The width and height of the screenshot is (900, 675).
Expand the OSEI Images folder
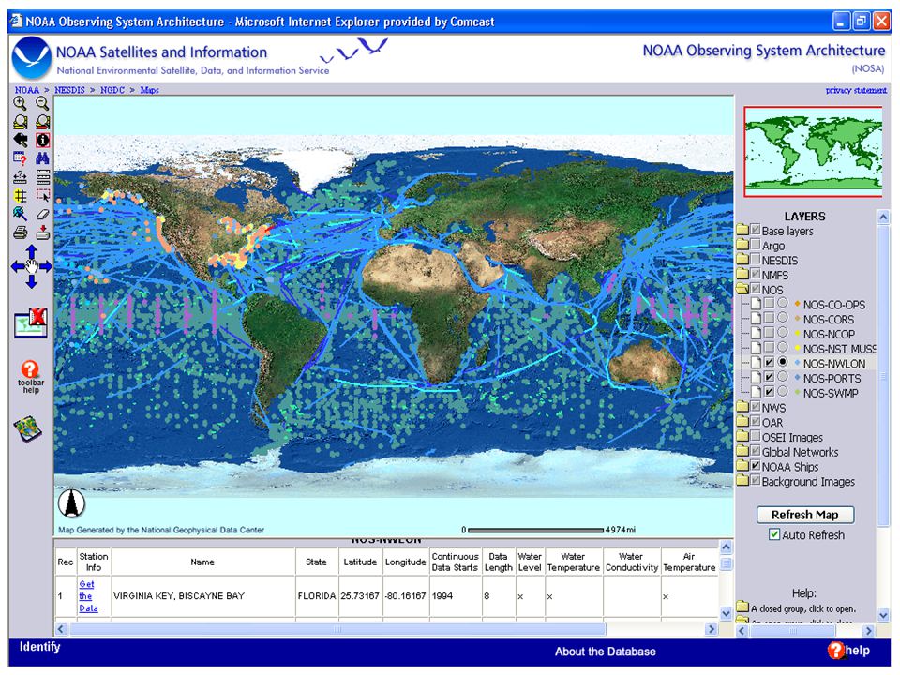point(742,437)
